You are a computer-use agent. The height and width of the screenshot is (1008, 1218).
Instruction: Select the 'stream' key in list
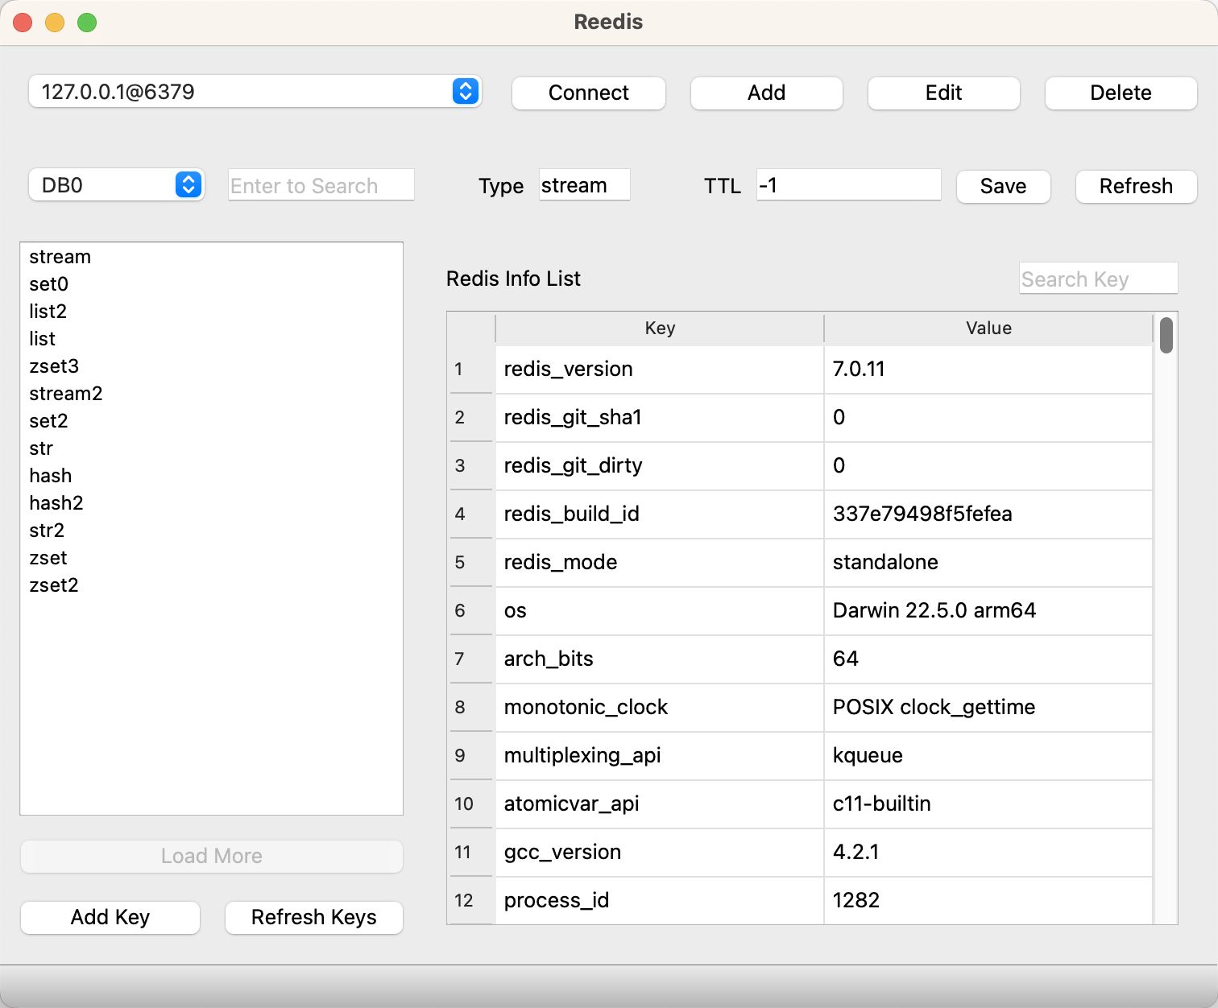211,257
